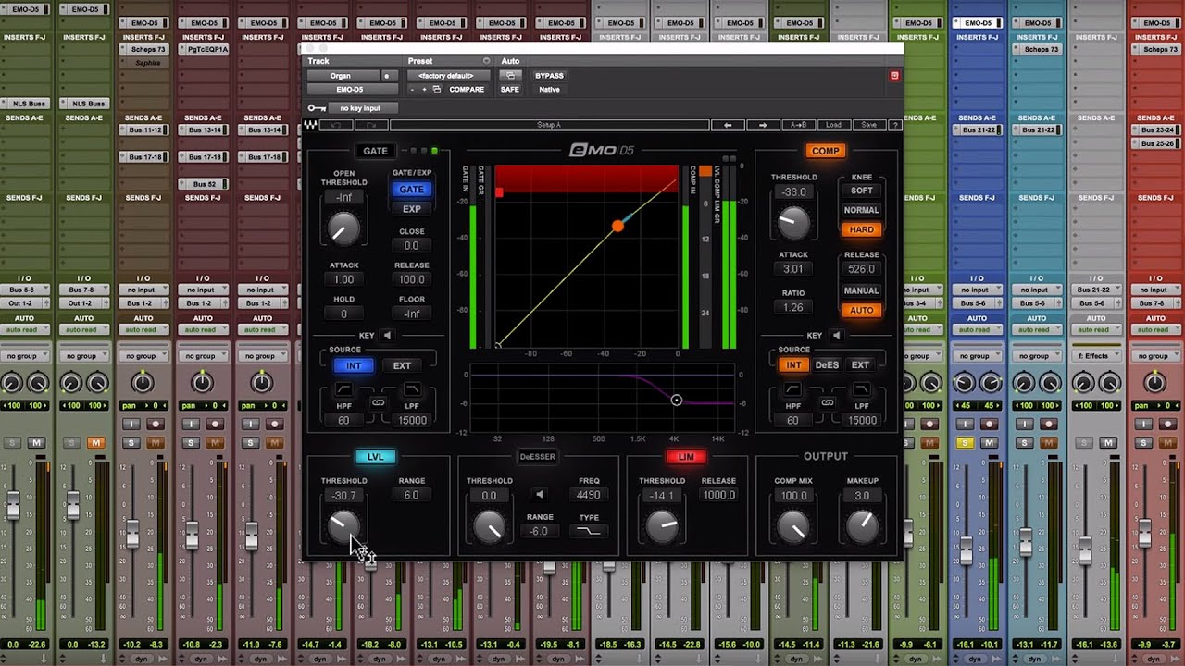Click the DeEsser TYPE filter shape icon

pos(589,531)
